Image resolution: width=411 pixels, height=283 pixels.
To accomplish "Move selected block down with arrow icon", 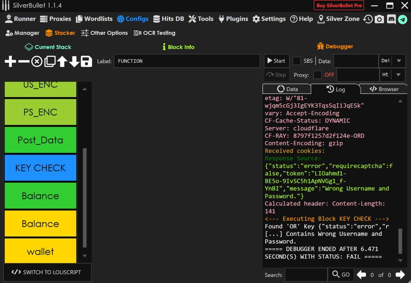I will pos(74,61).
